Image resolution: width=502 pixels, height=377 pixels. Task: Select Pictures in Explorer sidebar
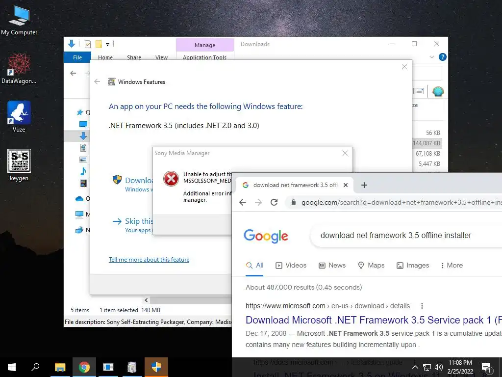[83, 160]
